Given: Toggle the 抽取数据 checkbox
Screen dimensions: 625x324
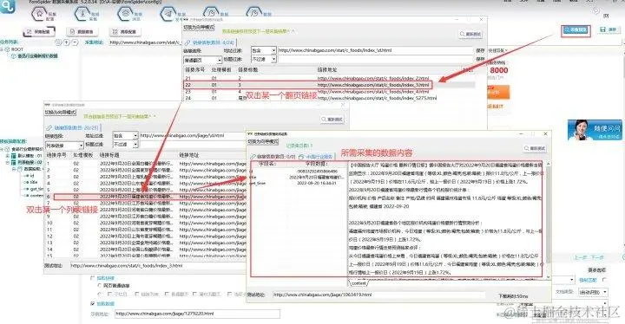Looking at the screenshot, I should (93, 304).
